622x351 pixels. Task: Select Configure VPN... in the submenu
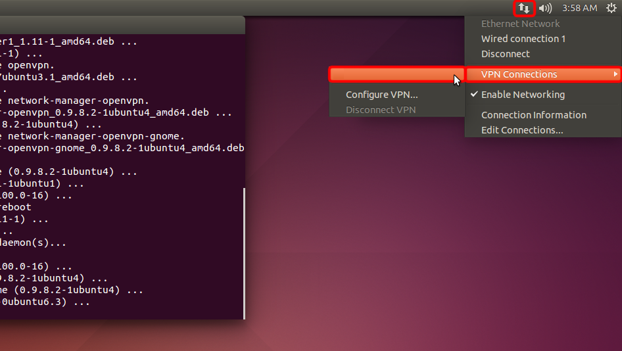click(x=381, y=95)
